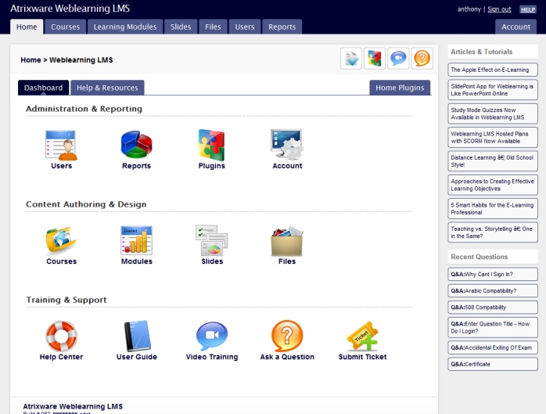Open the Plugins puzzle icon on dashboard
The image size is (546, 414).
(212, 145)
